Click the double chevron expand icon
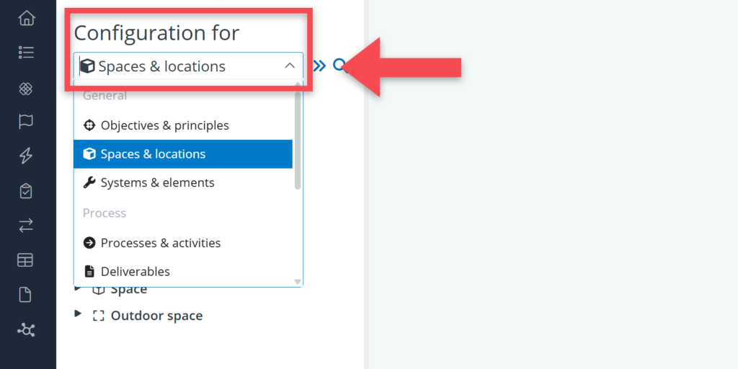 319,66
